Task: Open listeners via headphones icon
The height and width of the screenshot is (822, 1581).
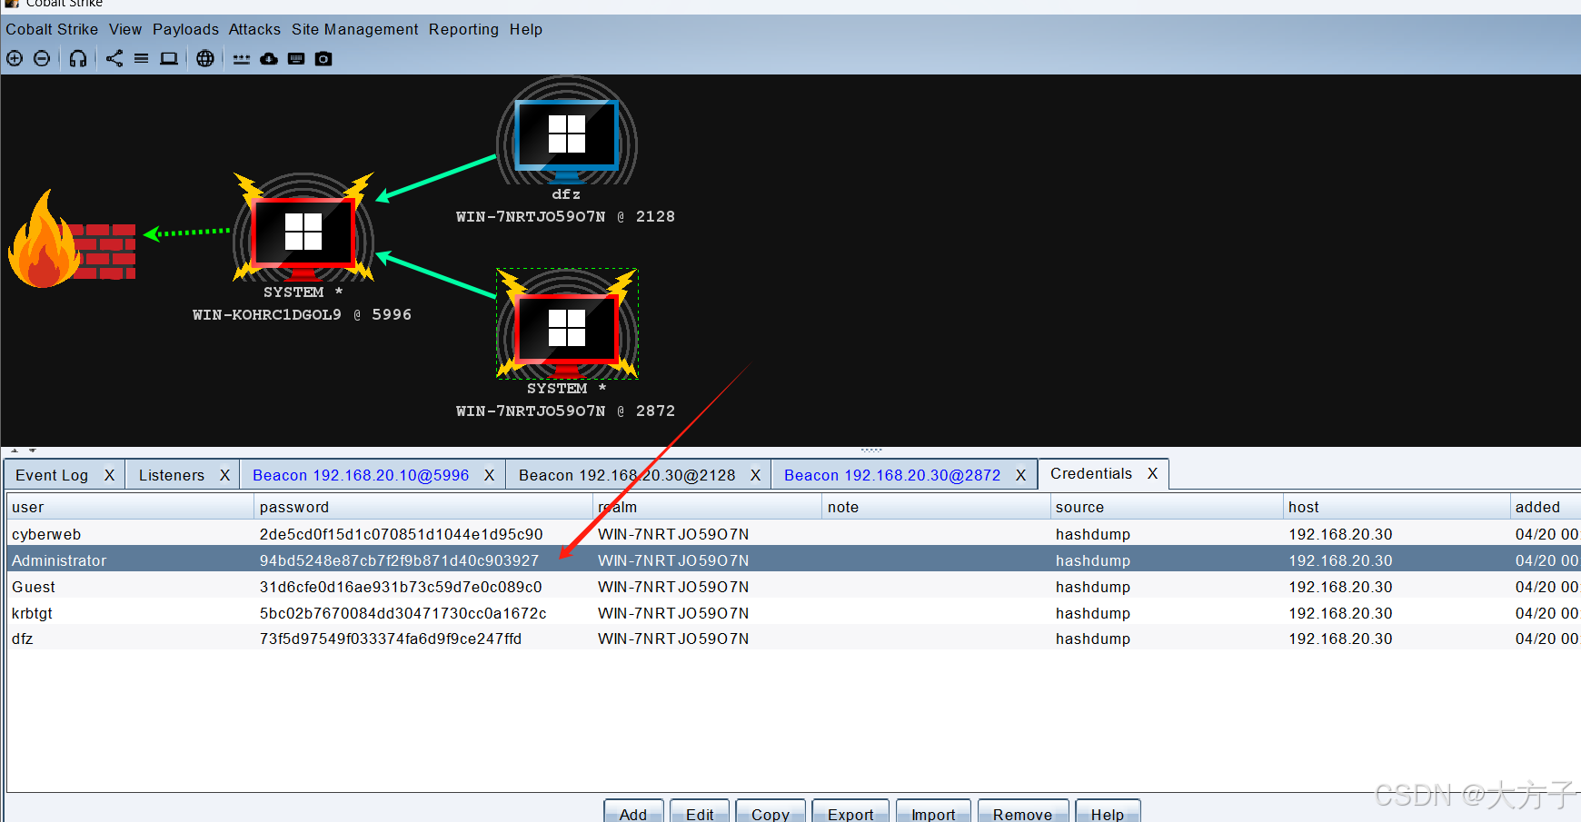Action: 78,58
